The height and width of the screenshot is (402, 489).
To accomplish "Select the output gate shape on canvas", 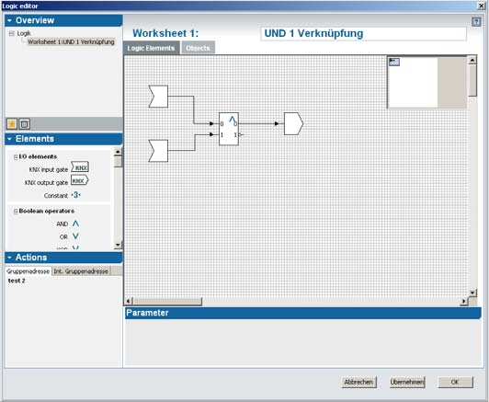I will pos(293,123).
